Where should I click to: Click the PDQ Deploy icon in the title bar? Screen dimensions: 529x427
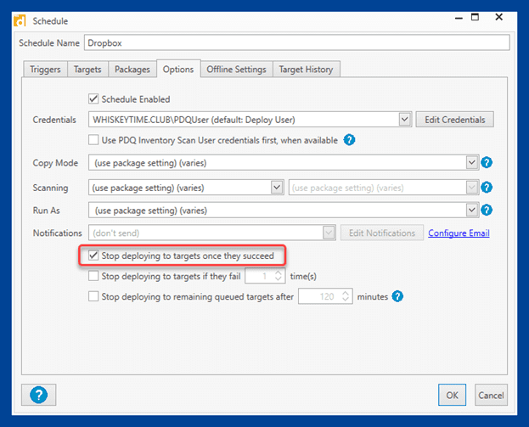click(20, 21)
